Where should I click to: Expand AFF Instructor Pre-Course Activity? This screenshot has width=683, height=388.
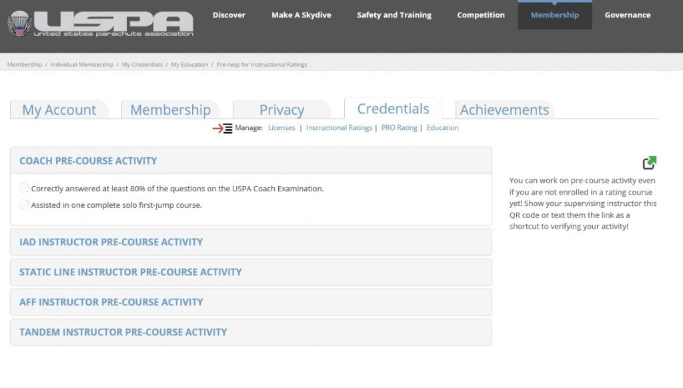(251, 302)
